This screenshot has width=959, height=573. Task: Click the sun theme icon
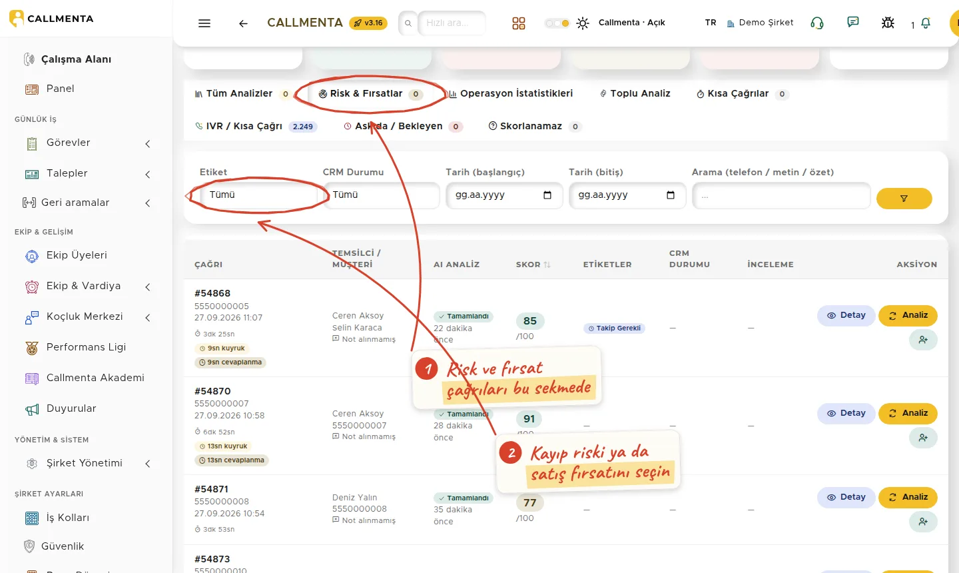coord(583,23)
